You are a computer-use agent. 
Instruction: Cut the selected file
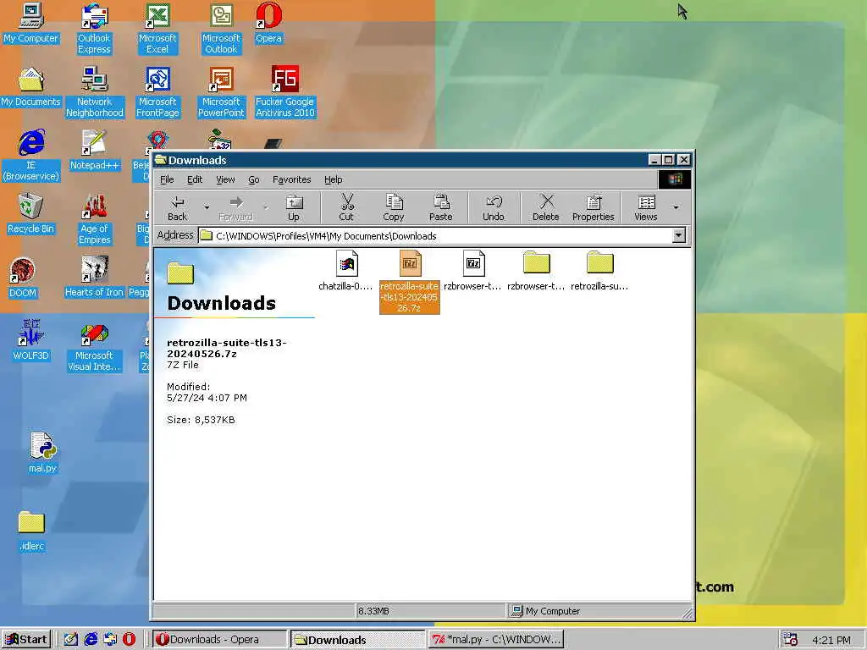pos(346,208)
